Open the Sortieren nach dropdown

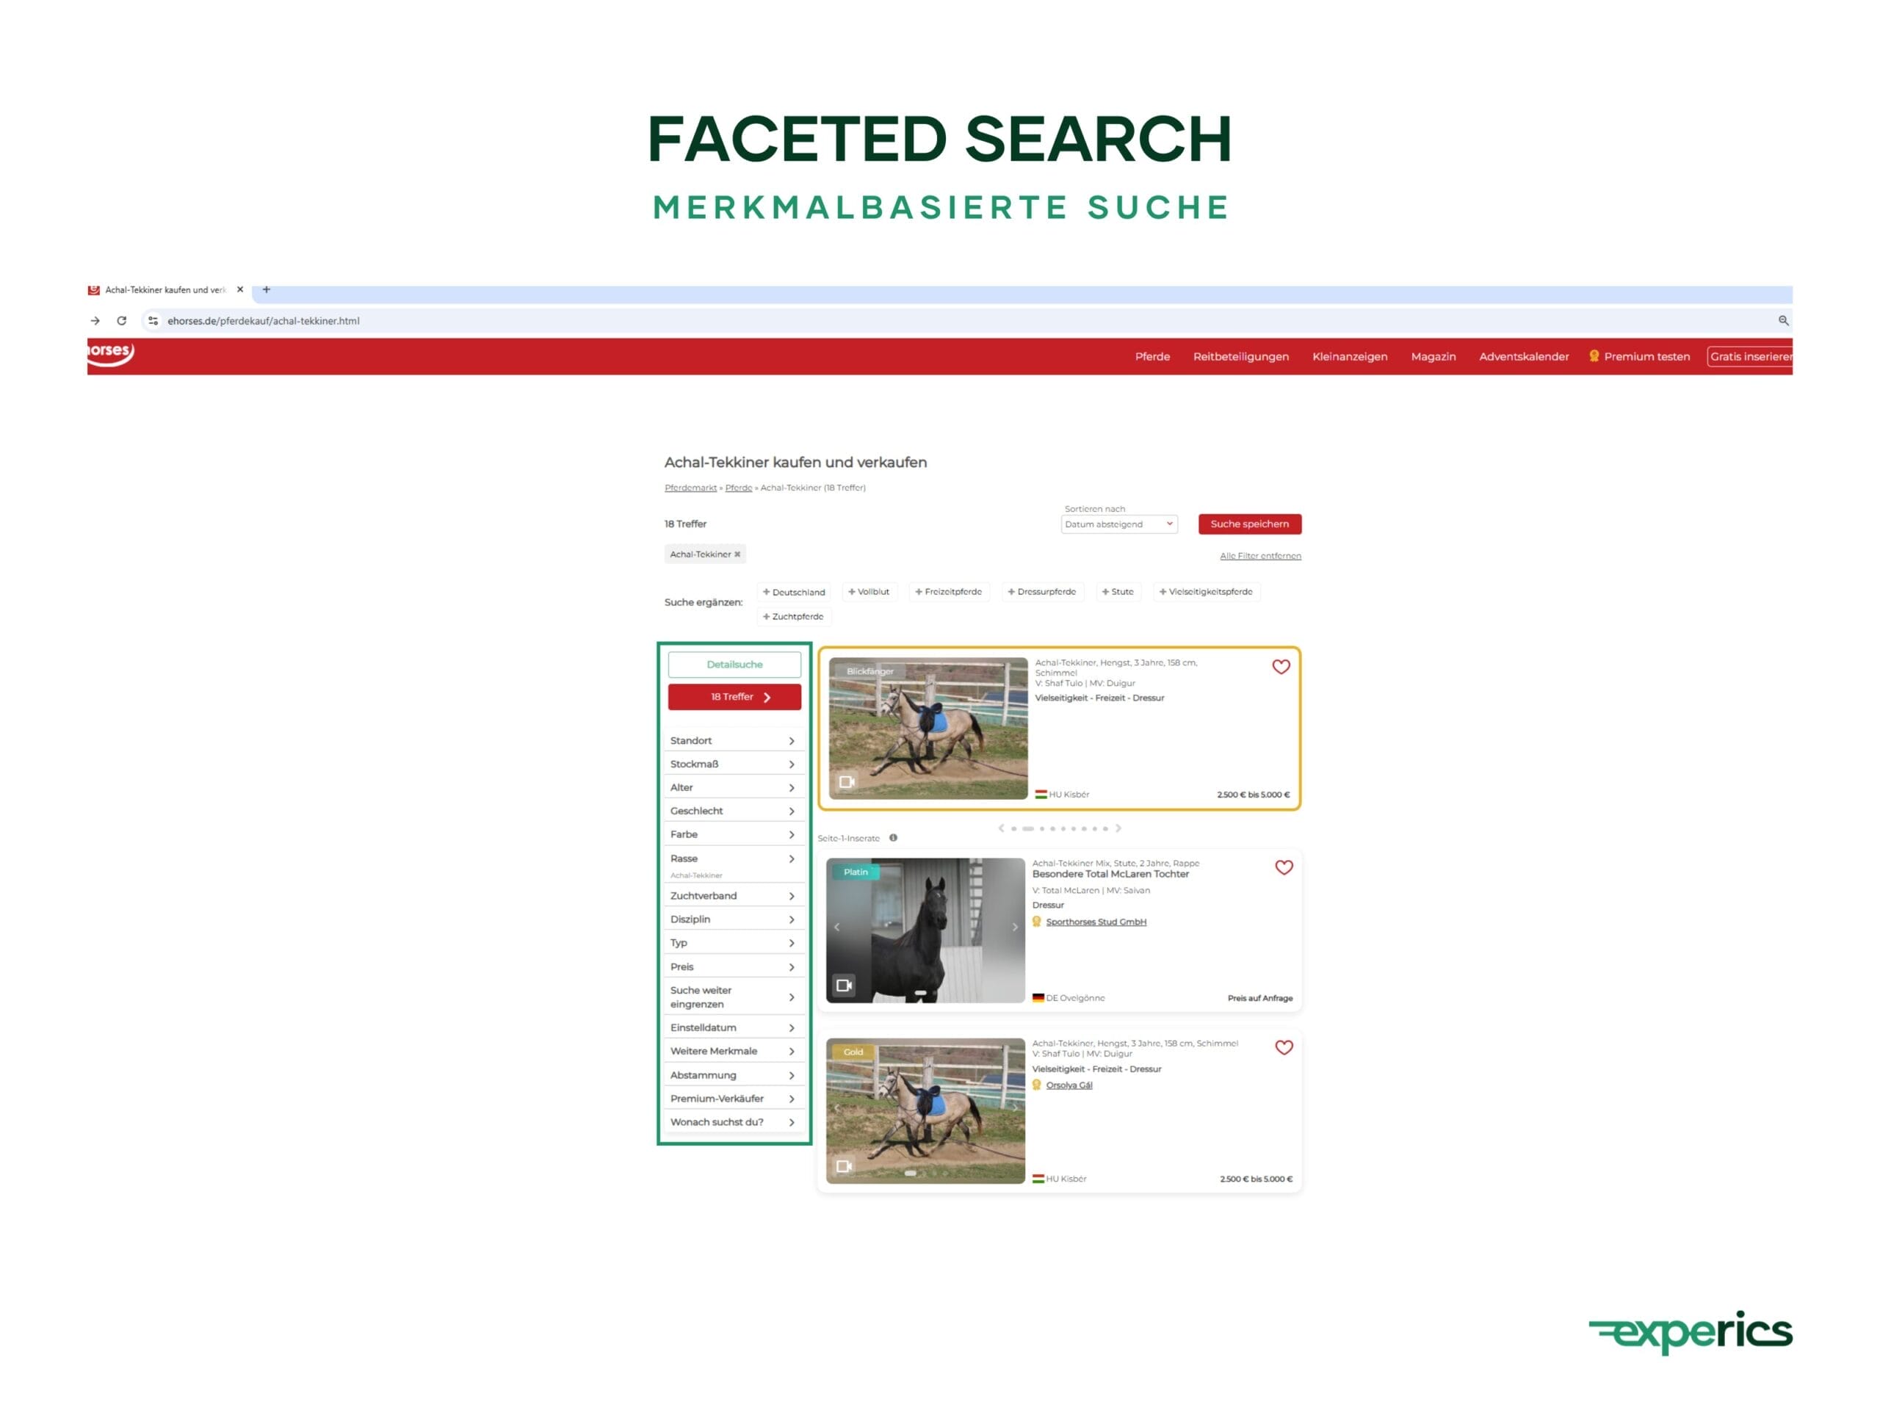(x=1118, y=524)
